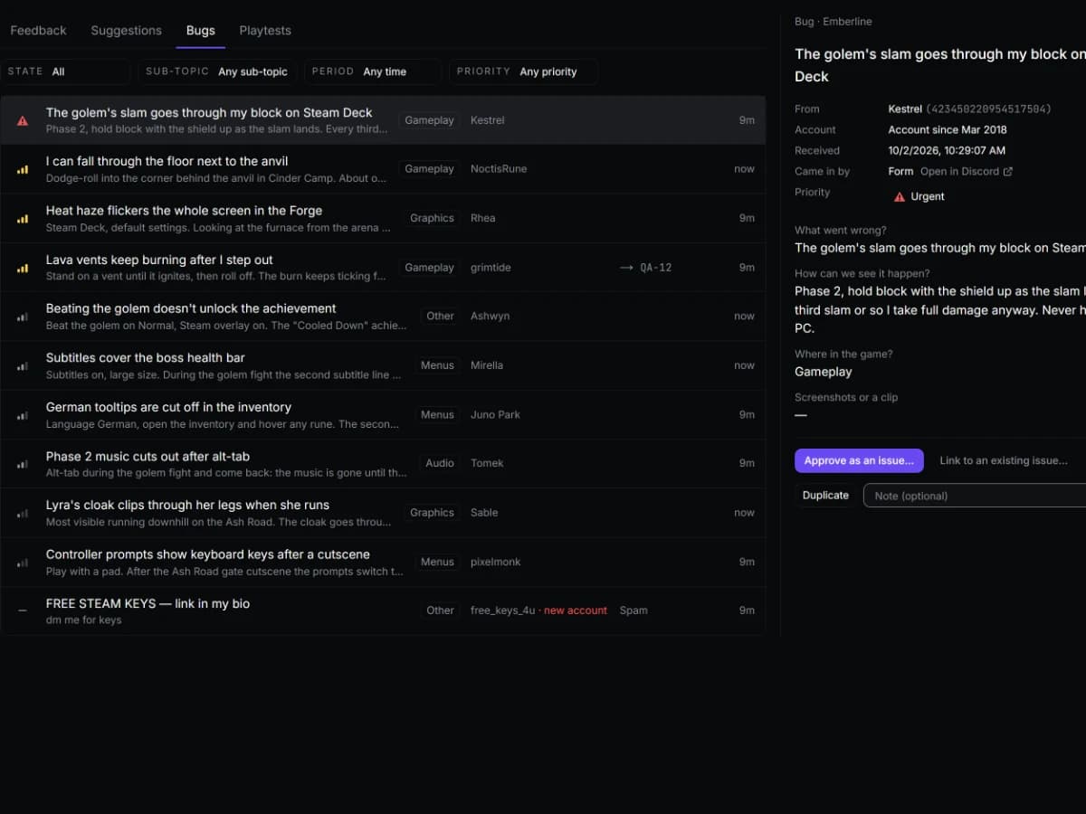Open 'Beating the golem doesn't unlock the achievement'

pyautogui.click(x=383, y=317)
